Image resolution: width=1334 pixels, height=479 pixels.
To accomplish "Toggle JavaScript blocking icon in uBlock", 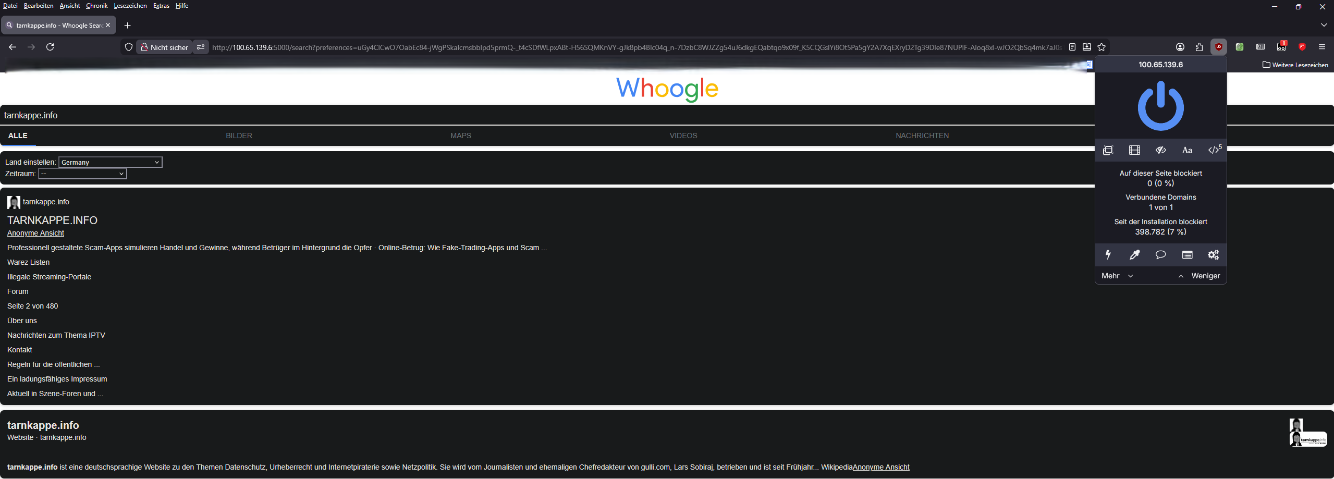I will click(1214, 150).
